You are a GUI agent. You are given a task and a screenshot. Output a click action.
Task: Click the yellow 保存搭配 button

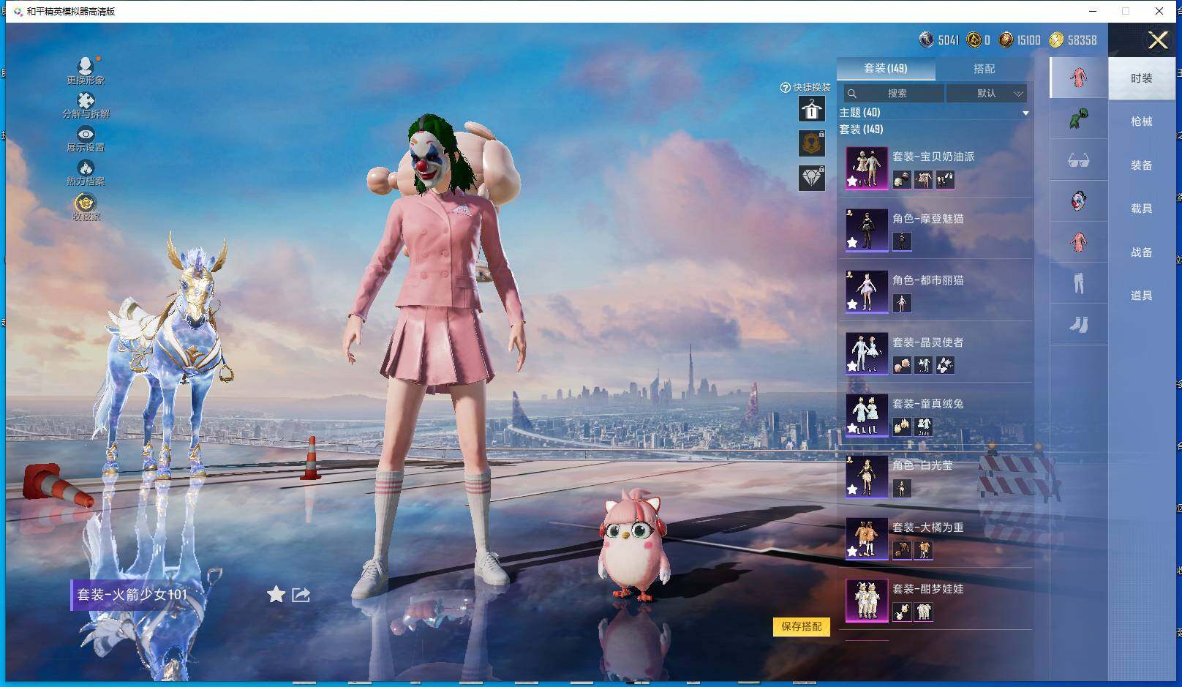pyautogui.click(x=802, y=626)
